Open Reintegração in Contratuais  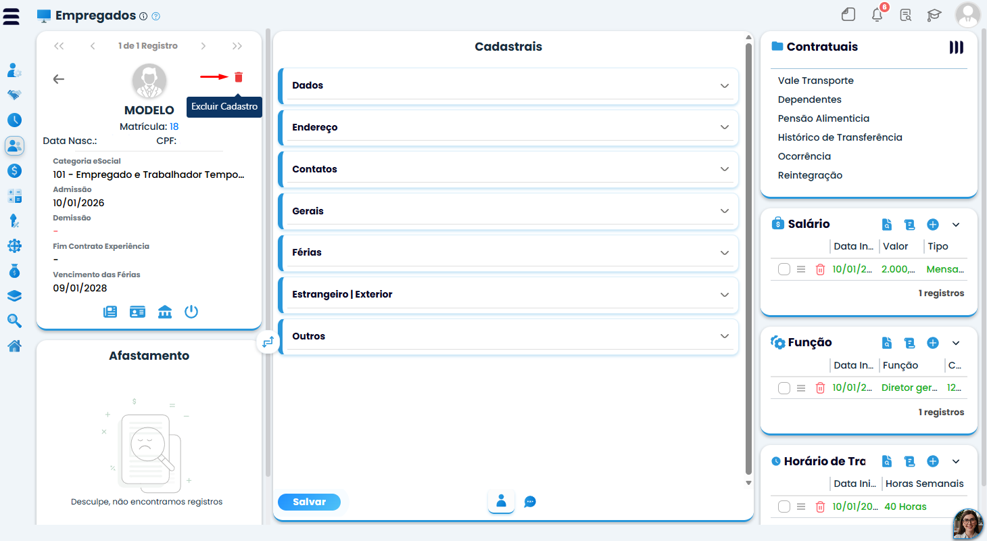coord(811,175)
